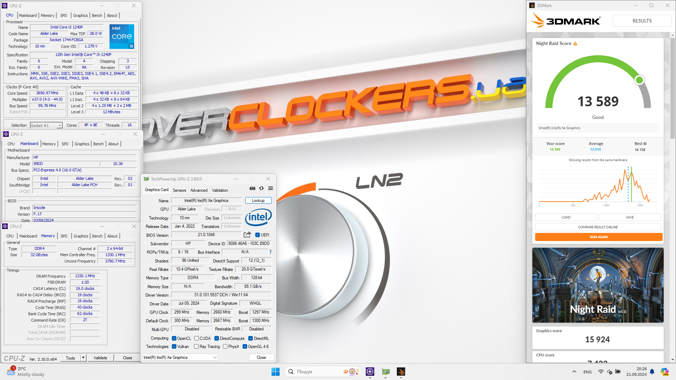Click the score distribution chart

tap(597, 186)
